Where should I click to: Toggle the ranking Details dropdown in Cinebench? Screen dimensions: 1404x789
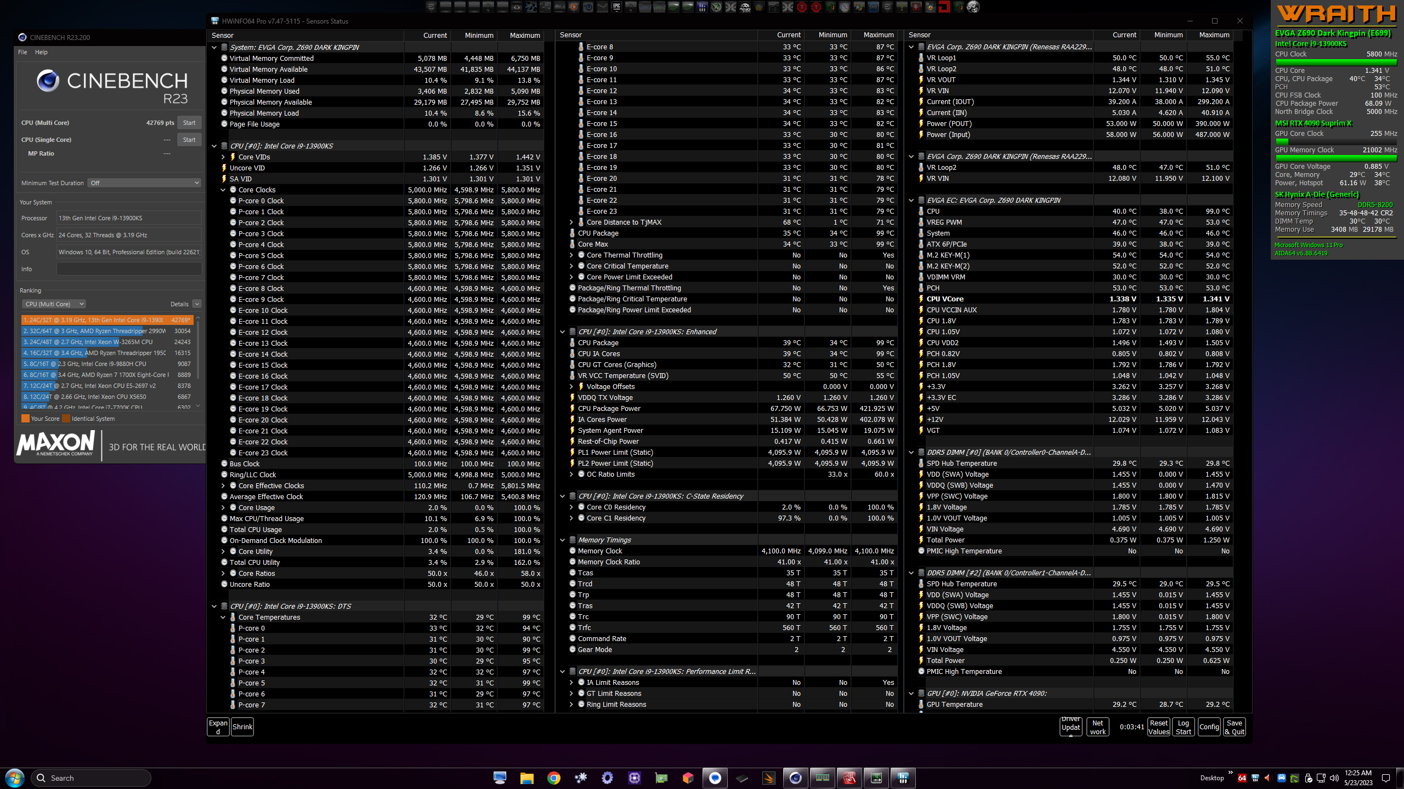click(197, 304)
